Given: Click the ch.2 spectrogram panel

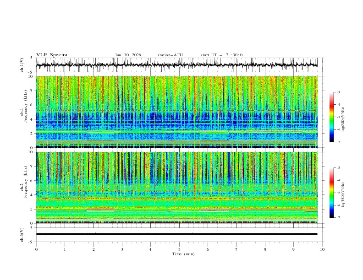Looking at the screenshot, I should click(x=177, y=188).
